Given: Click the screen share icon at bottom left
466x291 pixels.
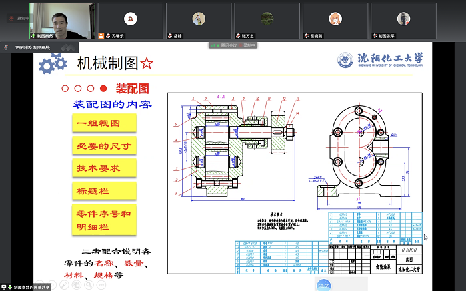Looking at the screenshot, I should coord(5,286).
